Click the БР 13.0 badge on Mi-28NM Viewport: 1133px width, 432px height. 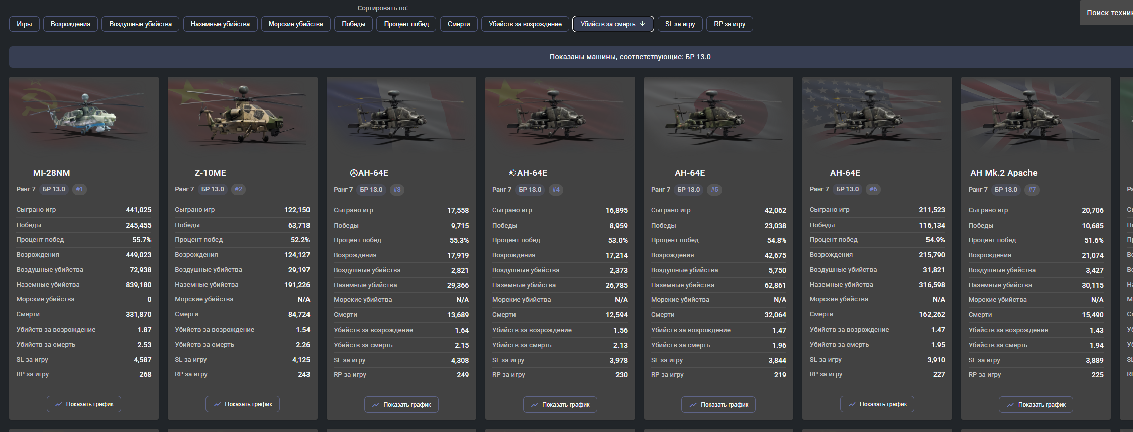tap(54, 189)
